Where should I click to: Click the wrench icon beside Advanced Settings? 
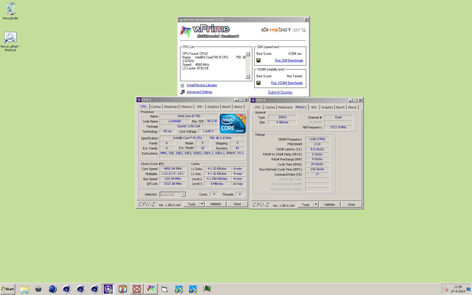tap(182, 92)
